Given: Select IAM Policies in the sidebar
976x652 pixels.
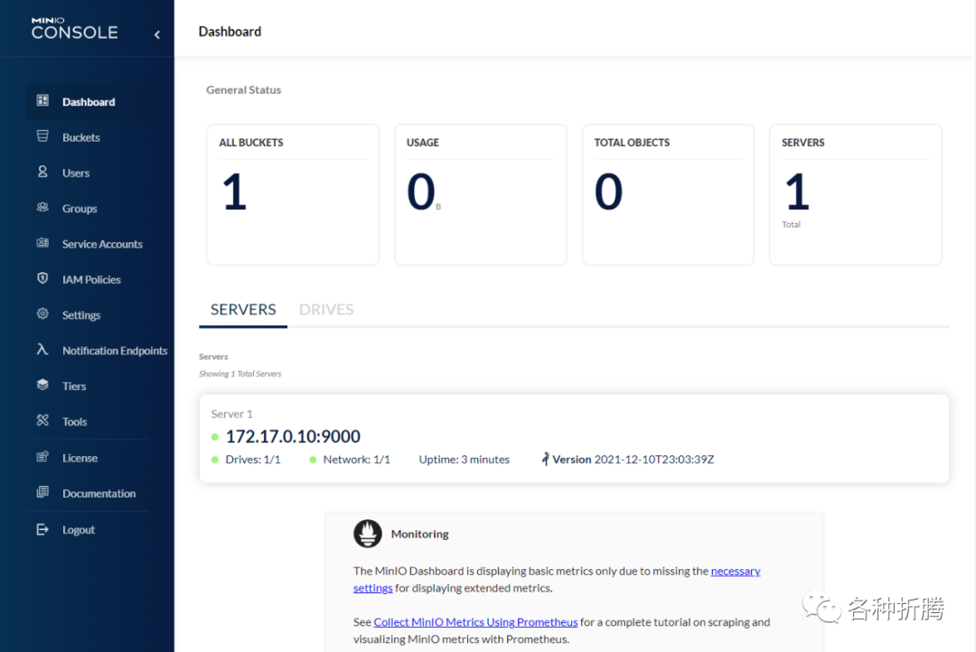Looking at the screenshot, I should tap(91, 279).
